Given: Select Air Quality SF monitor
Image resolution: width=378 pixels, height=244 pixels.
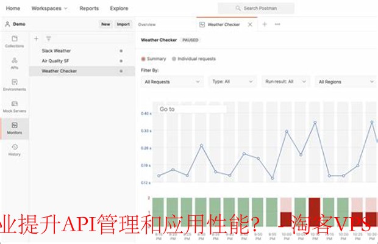Looking at the screenshot, I should [56, 61].
